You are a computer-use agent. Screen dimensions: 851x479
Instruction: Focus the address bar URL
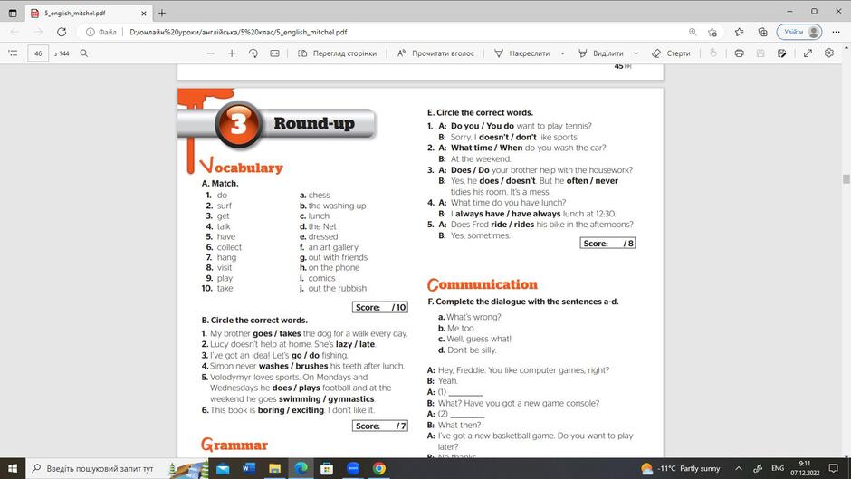coord(238,32)
